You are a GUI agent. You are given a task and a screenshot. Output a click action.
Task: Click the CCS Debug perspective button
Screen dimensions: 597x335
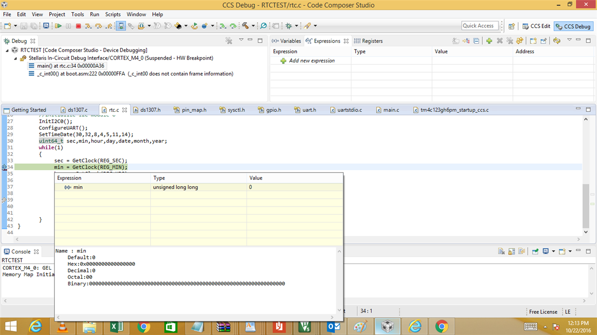click(573, 26)
